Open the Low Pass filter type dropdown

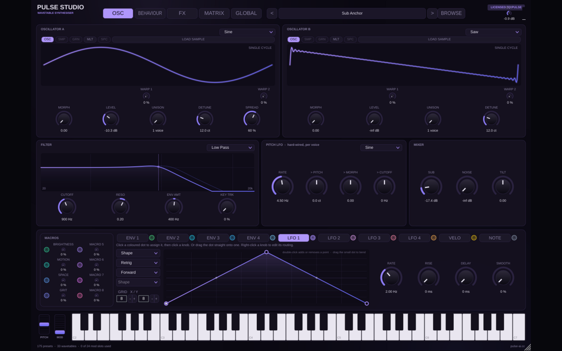tap(231, 147)
